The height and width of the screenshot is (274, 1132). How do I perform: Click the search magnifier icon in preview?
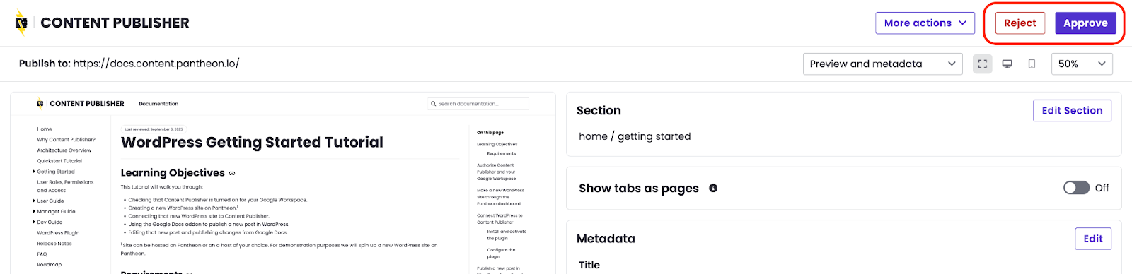coord(433,104)
